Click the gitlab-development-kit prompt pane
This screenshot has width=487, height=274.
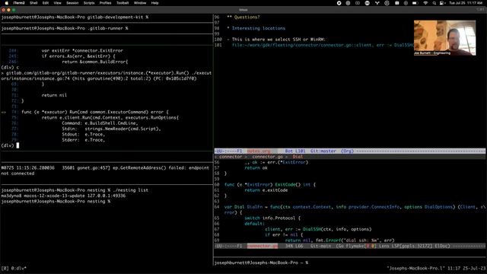tap(75, 17)
